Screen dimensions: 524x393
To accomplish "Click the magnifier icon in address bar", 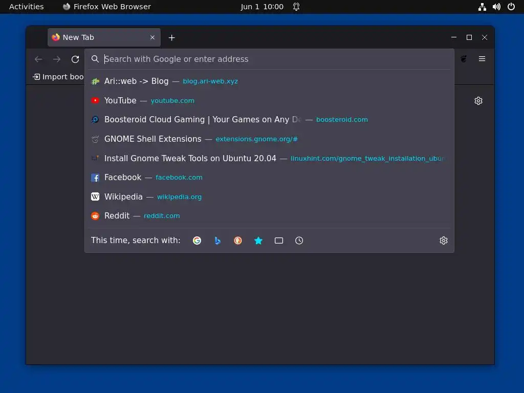I will pyautogui.click(x=95, y=59).
